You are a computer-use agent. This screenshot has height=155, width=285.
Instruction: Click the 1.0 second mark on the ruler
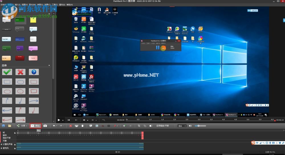point(150,120)
